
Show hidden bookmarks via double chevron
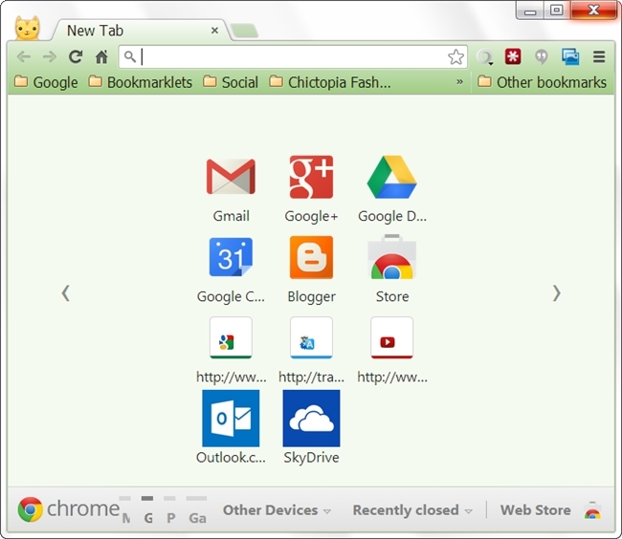point(459,82)
